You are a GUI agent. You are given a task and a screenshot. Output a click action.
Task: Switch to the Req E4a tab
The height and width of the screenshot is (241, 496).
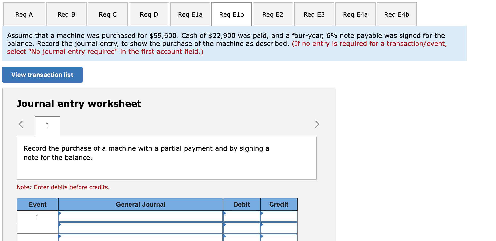click(355, 14)
